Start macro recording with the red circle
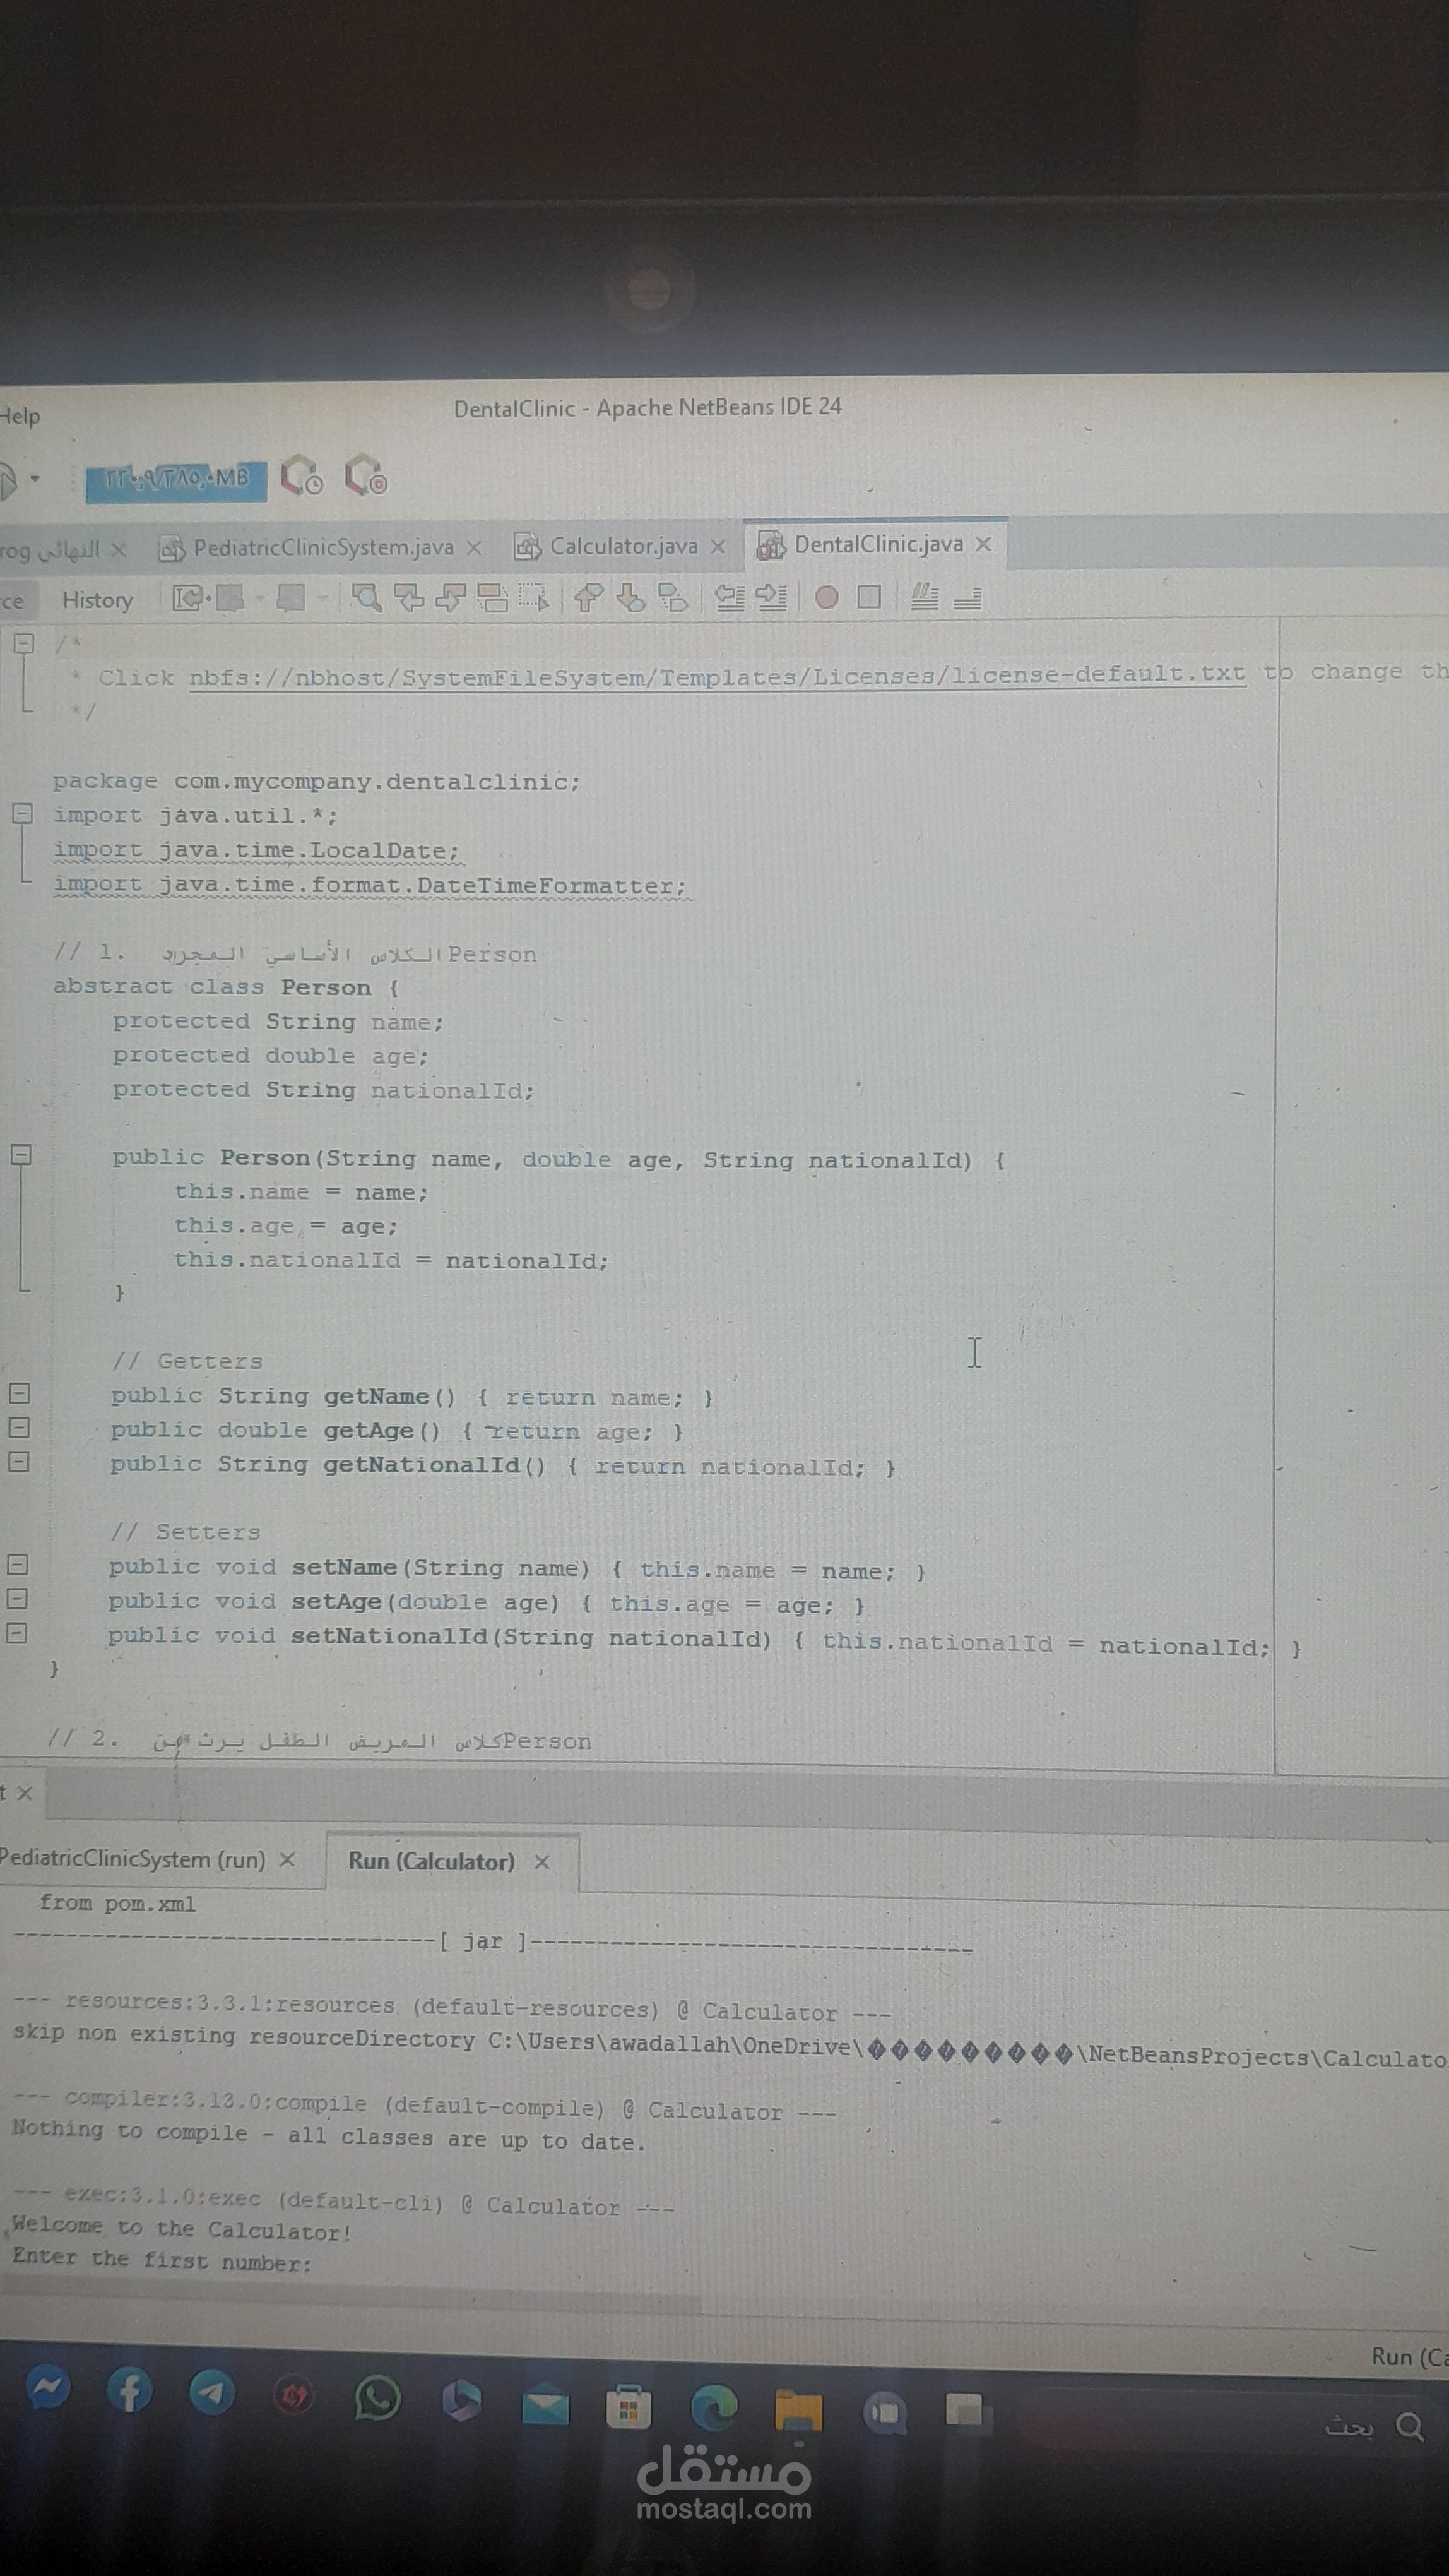The height and width of the screenshot is (2576, 1449). click(x=827, y=597)
